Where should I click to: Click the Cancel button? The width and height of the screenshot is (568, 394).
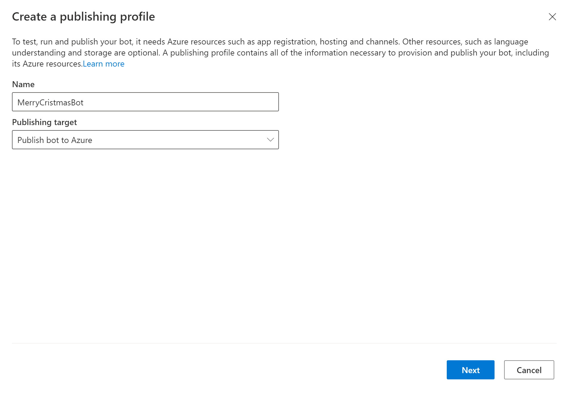click(529, 370)
